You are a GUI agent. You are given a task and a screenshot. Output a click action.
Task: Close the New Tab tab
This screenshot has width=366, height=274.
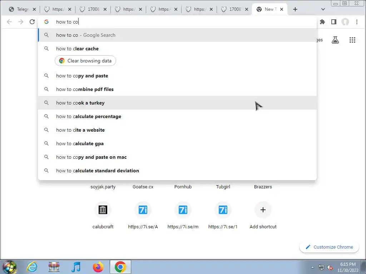click(x=282, y=9)
